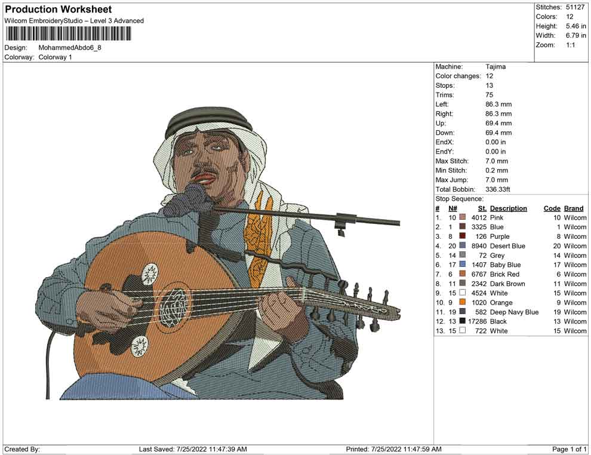591x455 pixels.
Task: Click stitch count 722 in last White row
Action: tap(481, 331)
